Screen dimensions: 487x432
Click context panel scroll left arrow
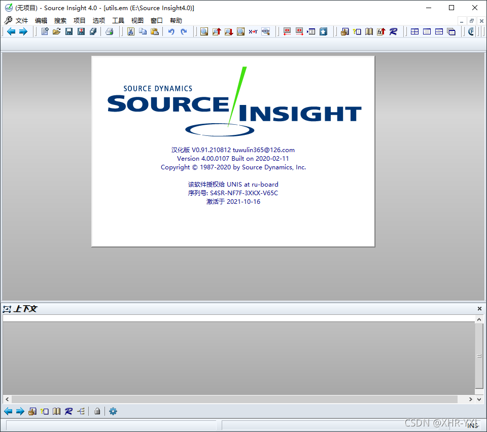7,399
